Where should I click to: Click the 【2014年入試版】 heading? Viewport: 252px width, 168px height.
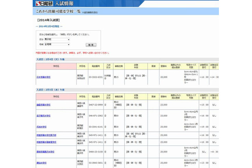pyautogui.click(x=48, y=20)
